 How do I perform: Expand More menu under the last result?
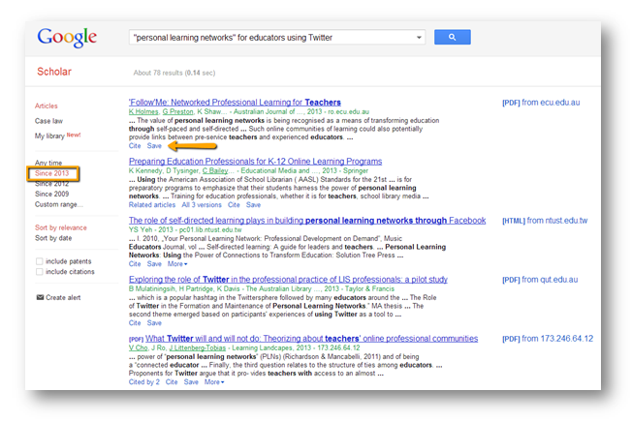[214, 382]
